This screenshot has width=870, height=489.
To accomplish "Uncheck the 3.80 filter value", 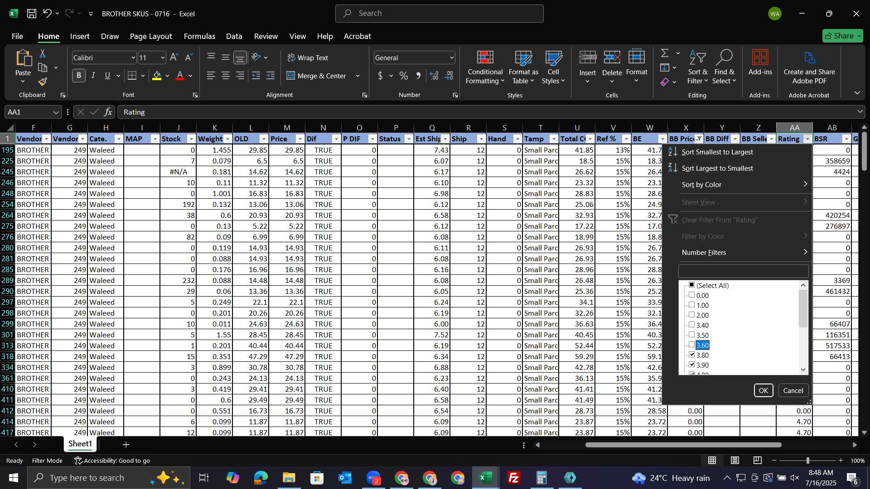I will point(691,355).
